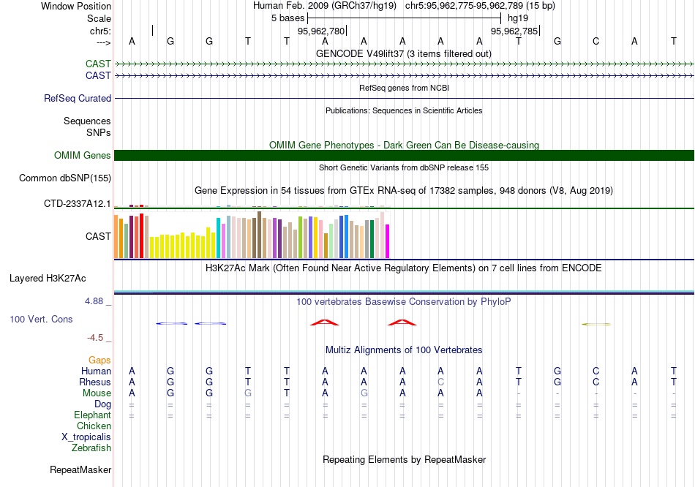Open Multiz Alignments of 100 Vertebrates title
Screen dimensions: 695x487
[404, 350]
